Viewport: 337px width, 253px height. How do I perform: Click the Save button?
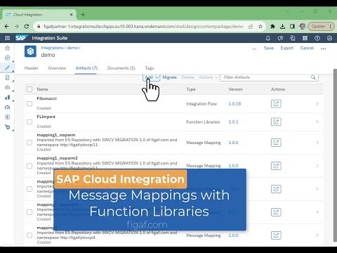[x=269, y=48]
